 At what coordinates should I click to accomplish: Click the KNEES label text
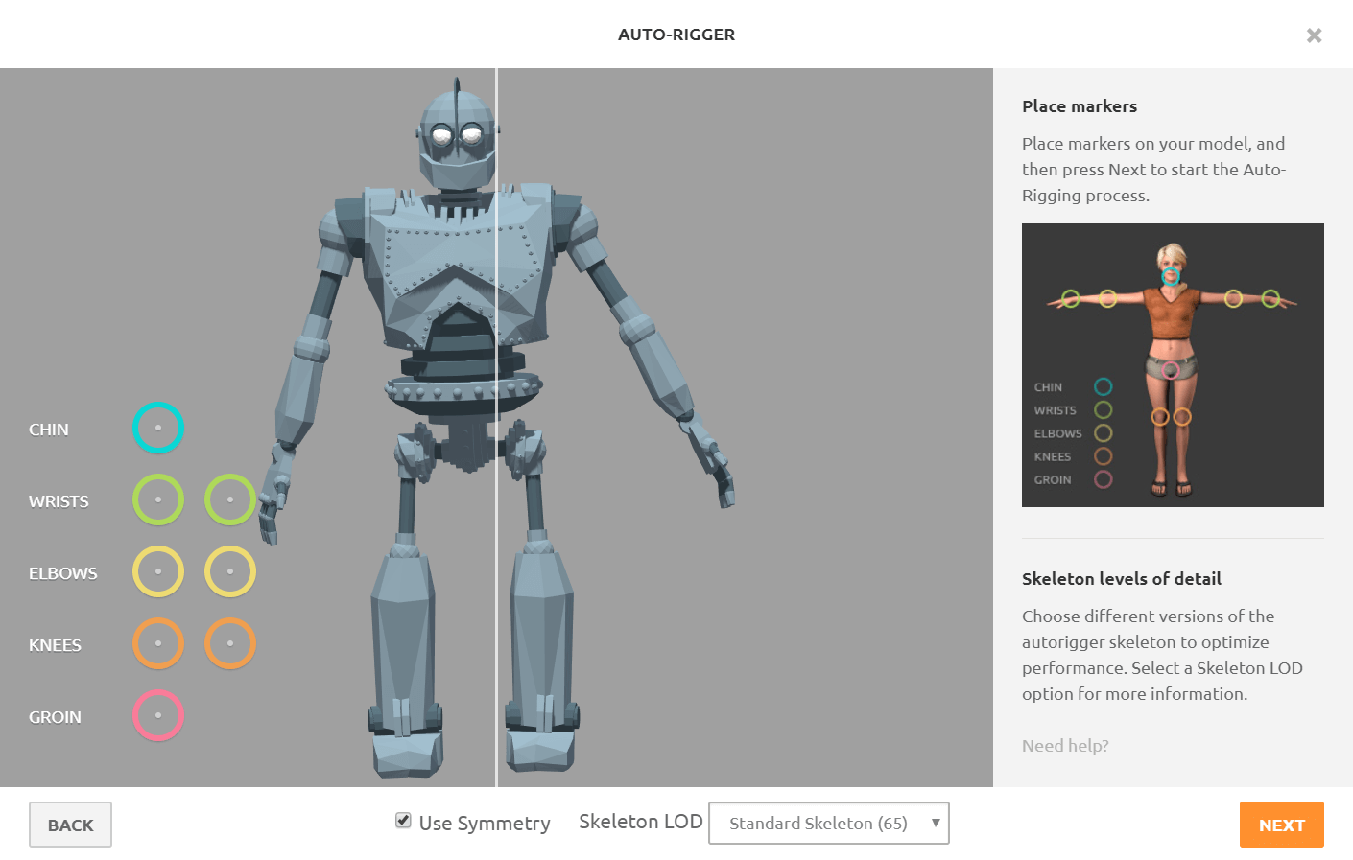(55, 645)
